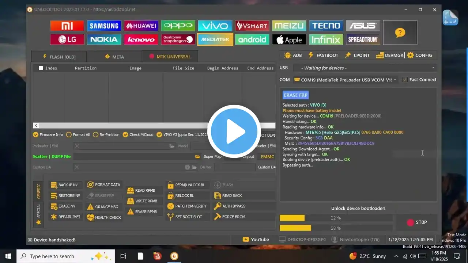Open Windows Start menu
The width and height of the screenshot is (468, 263).
8,256
